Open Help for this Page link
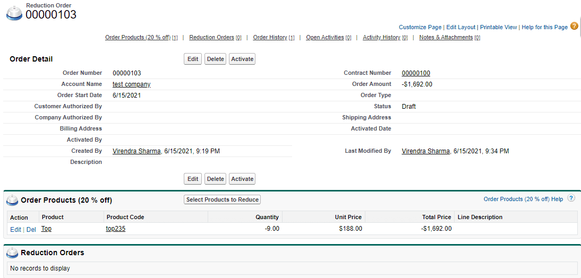 pos(545,27)
